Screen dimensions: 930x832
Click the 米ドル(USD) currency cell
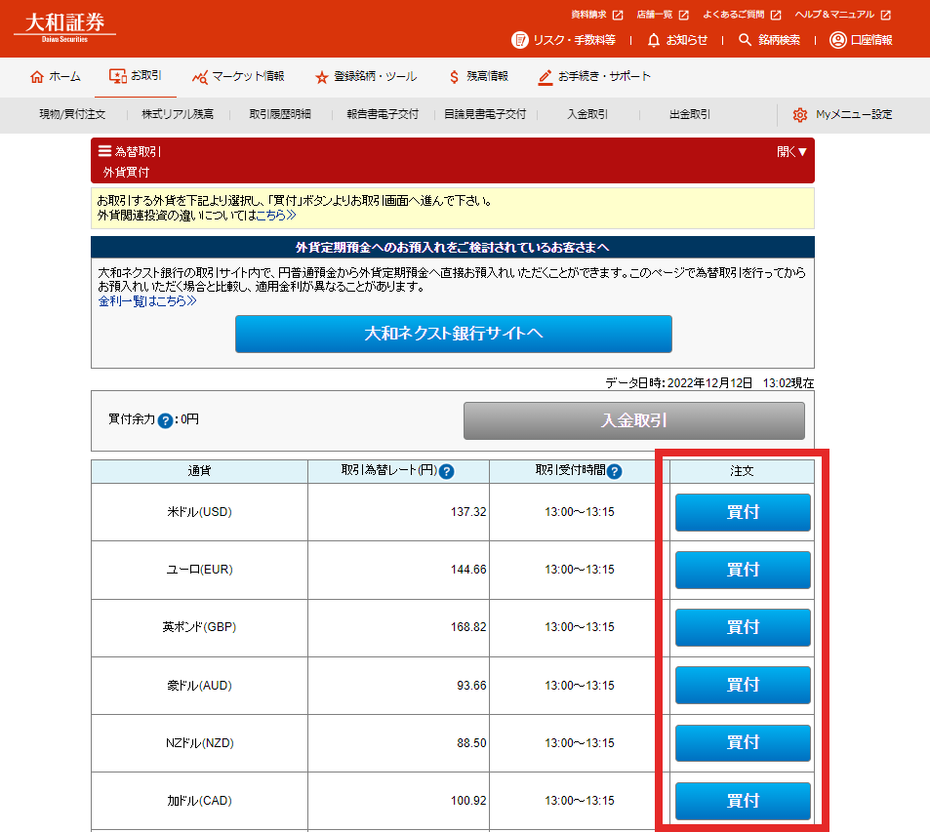pos(199,512)
